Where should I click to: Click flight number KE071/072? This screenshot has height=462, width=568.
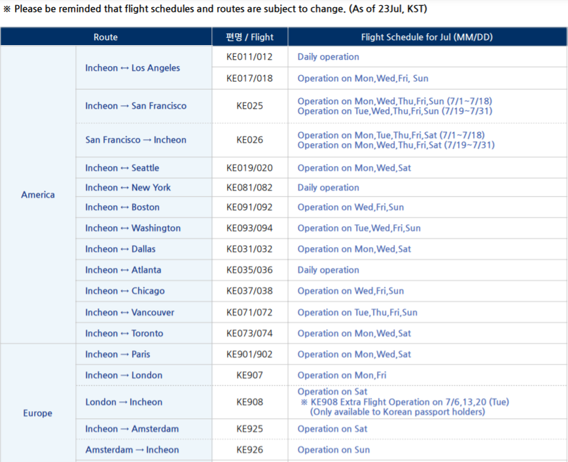[x=249, y=312]
